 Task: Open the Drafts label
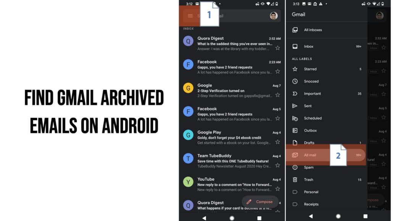coord(326,143)
